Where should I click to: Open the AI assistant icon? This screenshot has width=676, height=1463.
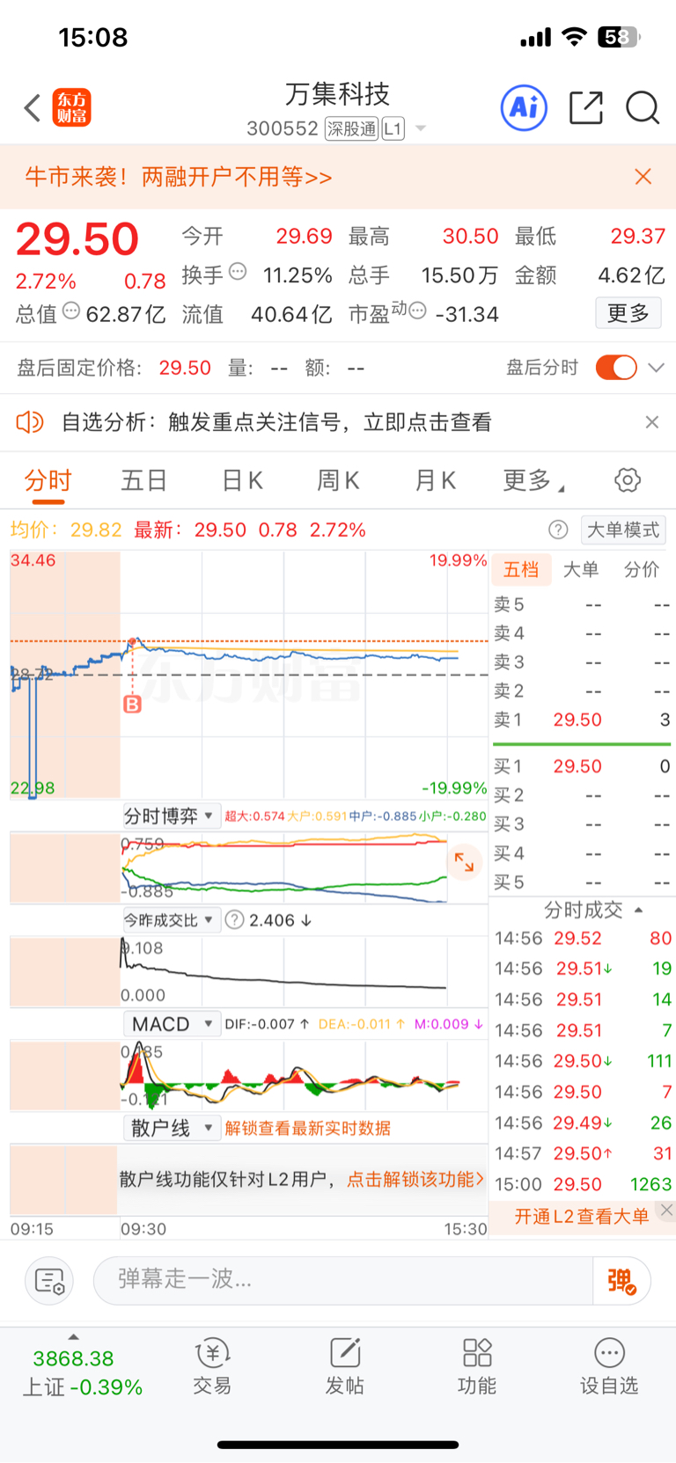click(x=524, y=108)
